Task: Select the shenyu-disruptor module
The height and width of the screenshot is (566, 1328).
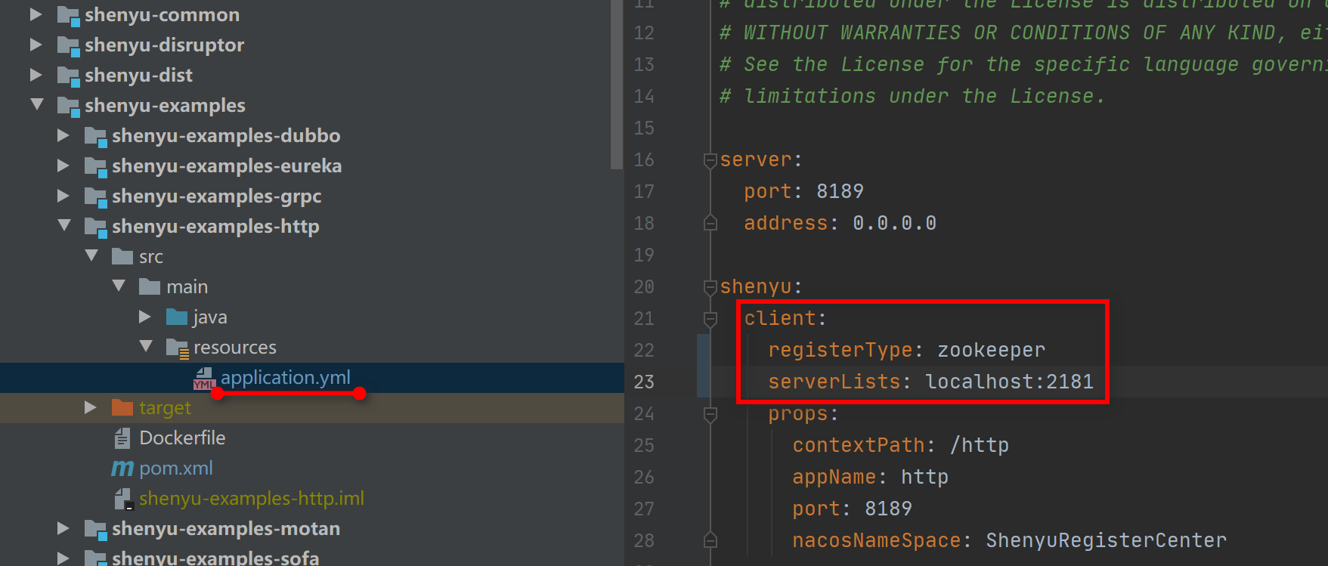Action: coord(164,45)
